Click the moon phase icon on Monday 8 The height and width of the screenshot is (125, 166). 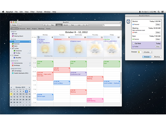(x=38, y=37)
